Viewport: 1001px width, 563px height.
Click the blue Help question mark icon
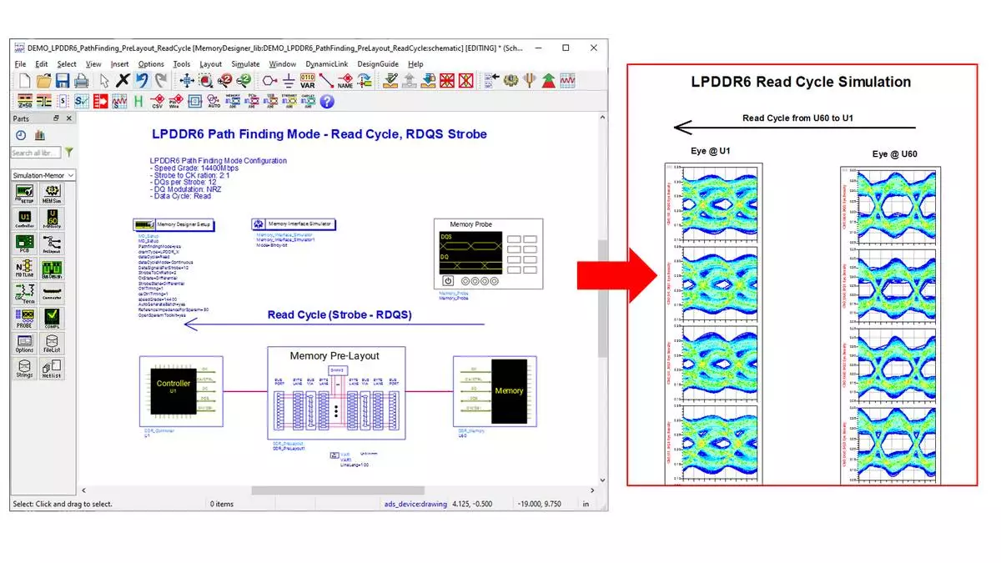(327, 101)
